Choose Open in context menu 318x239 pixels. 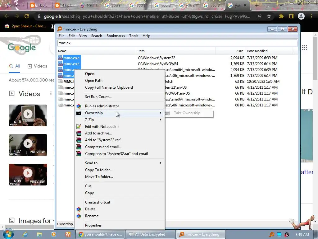tap(120, 74)
